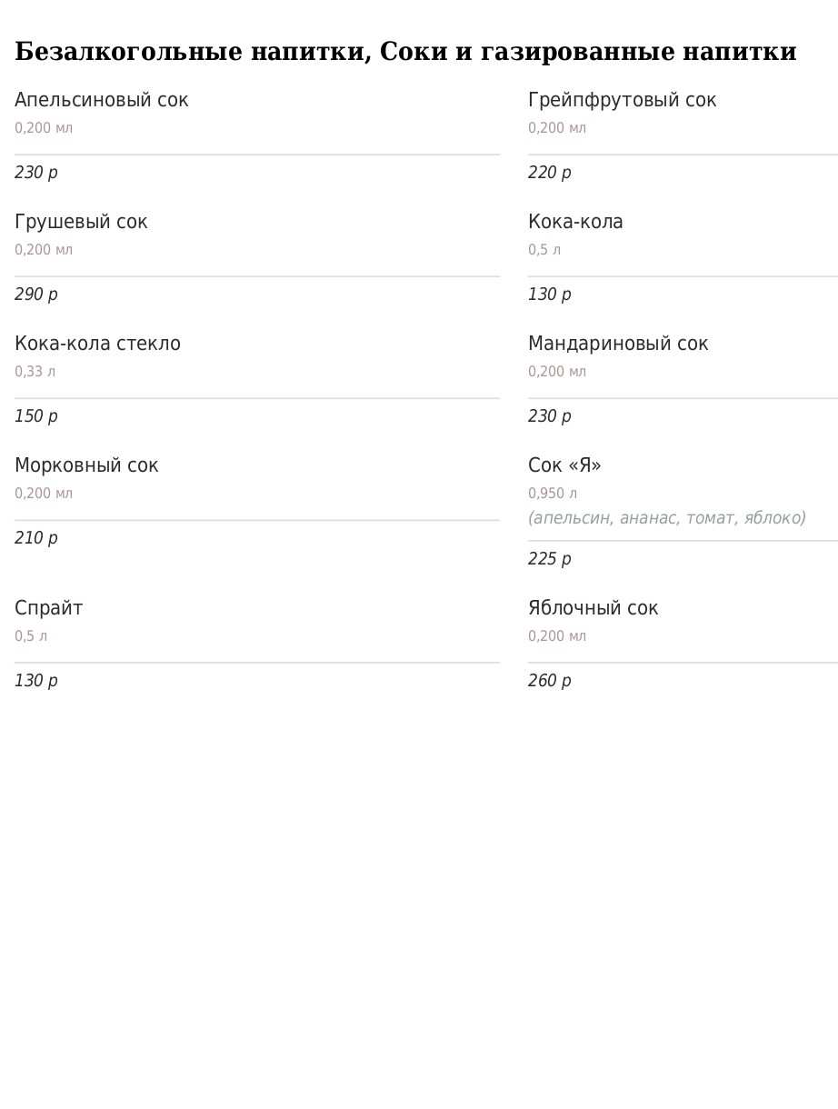
Task: Open Грейпфрутовый сок item
Action: (x=623, y=101)
